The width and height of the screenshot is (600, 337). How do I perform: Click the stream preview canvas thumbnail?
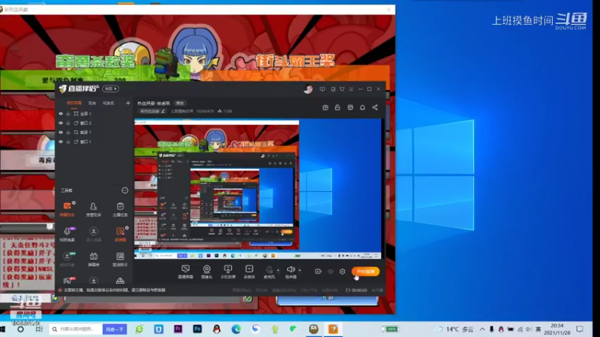(x=258, y=189)
